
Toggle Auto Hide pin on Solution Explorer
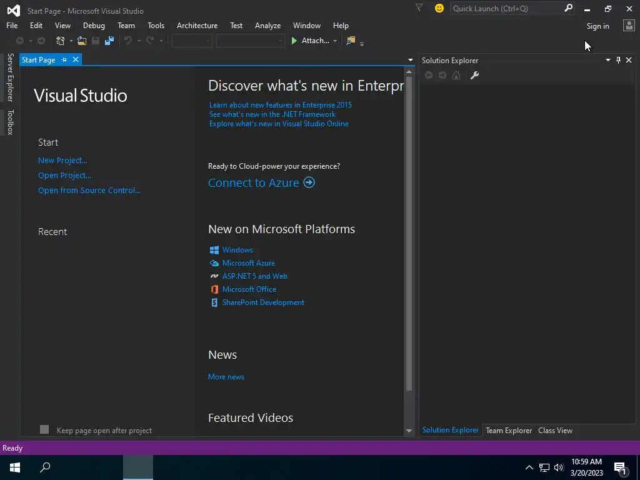coord(618,60)
